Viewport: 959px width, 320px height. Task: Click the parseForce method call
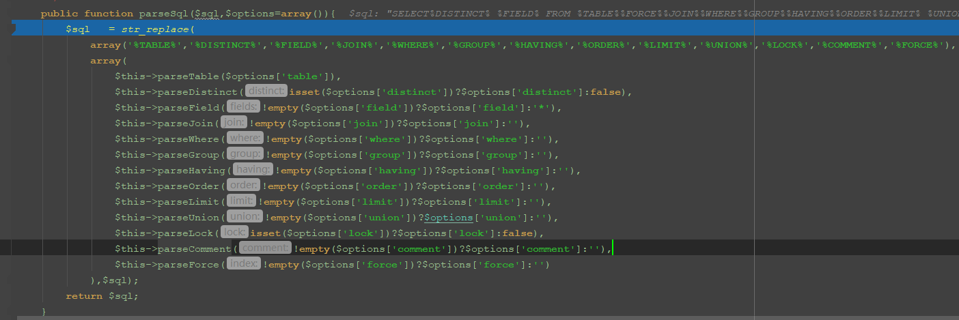tap(189, 265)
